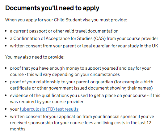Click the "was required by your course provider" line
This screenshot has height=136, width=164.
click(x=47, y=102)
